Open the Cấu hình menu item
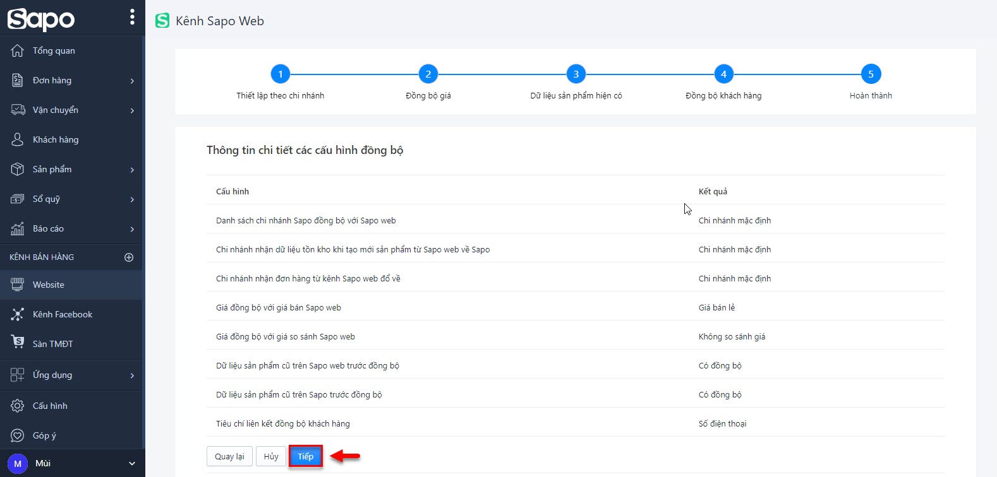 (x=71, y=406)
